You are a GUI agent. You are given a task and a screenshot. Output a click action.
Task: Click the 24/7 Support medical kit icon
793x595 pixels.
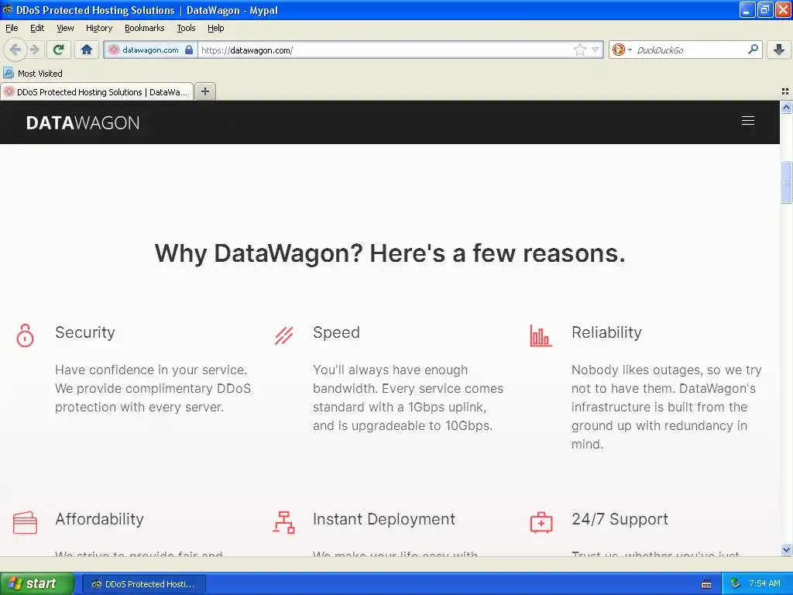coord(541,523)
